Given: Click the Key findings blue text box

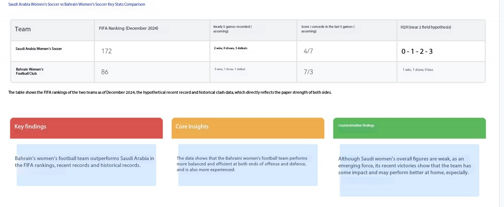Looking at the screenshot, I should (x=86, y=165).
